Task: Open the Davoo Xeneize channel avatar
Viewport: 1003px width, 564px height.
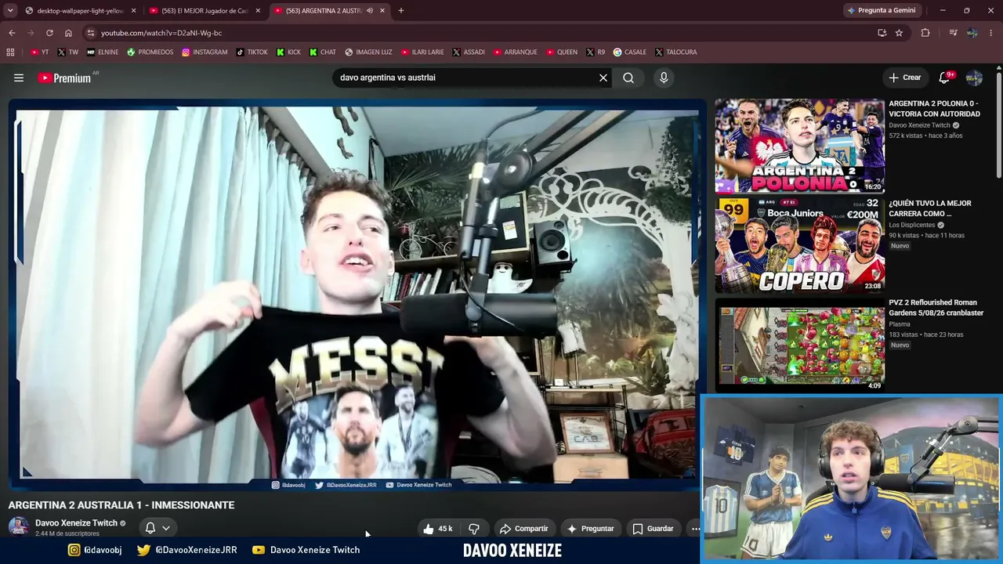Action: pos(19,527)
